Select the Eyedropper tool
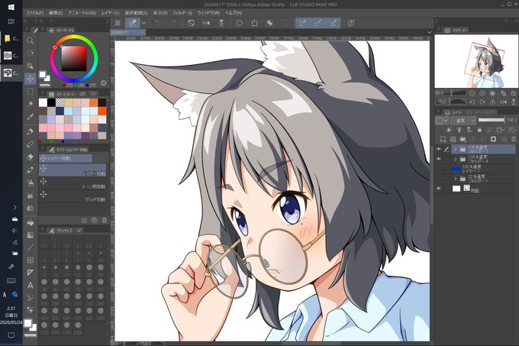Image resolution: width=519 pixels, height=346 pixels. [30, 117]
